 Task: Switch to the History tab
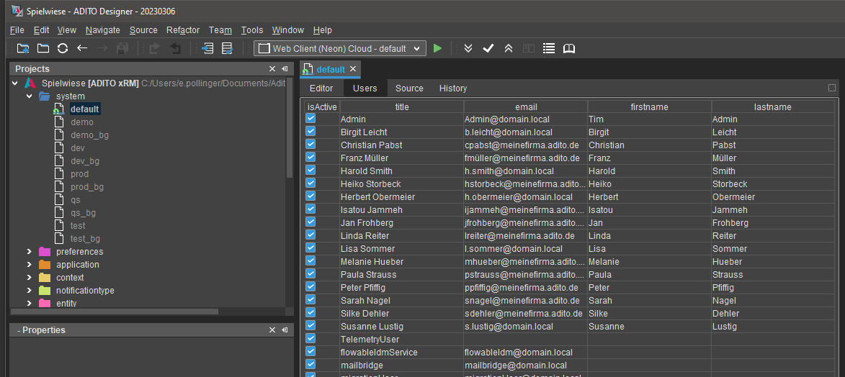pyautogui.click(x=453, y=88)
